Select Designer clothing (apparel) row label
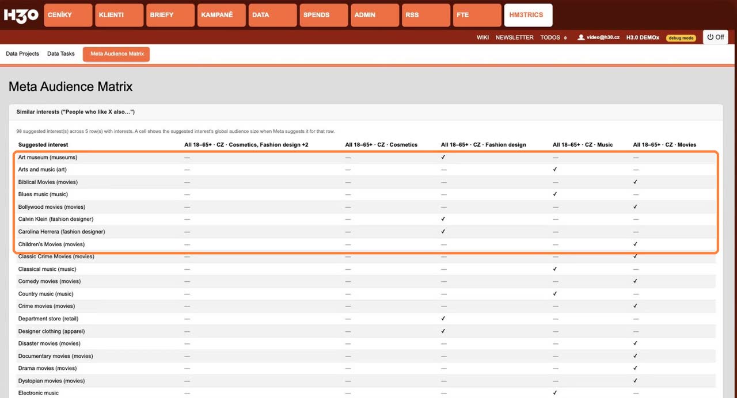 pos(51,331)
